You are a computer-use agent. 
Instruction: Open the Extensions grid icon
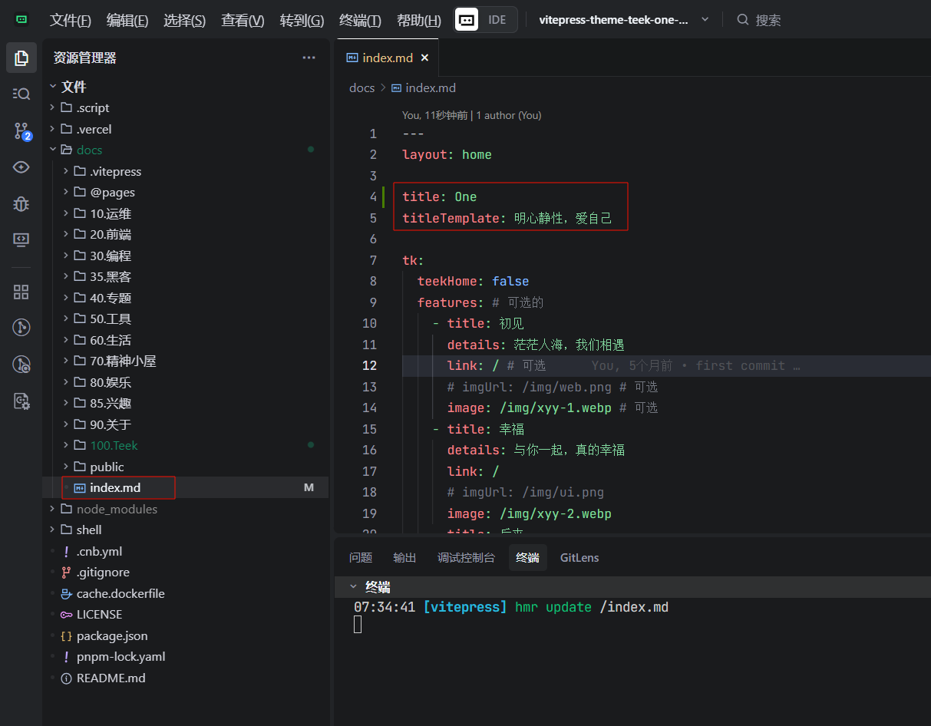[x=21, y=292]
